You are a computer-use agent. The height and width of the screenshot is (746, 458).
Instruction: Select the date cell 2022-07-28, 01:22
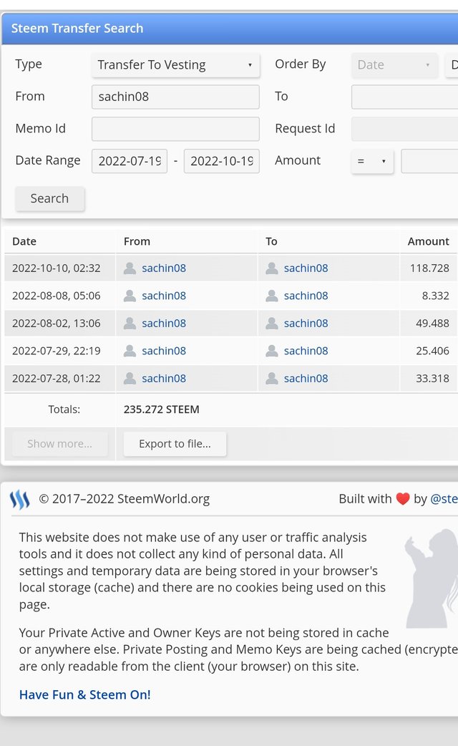[57, 379]
